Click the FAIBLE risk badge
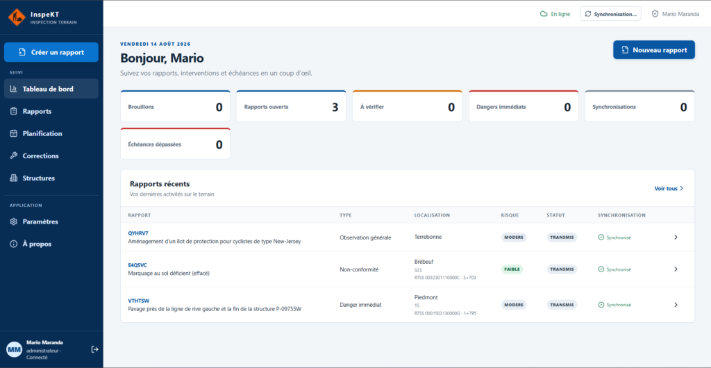 (x=512, y=269)
